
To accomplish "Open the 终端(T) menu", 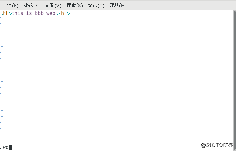I will click(x=96, y=6).
